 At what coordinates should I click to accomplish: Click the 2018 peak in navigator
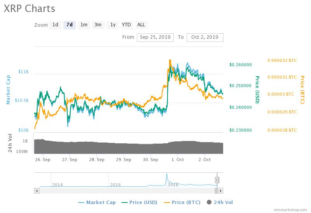167,174
